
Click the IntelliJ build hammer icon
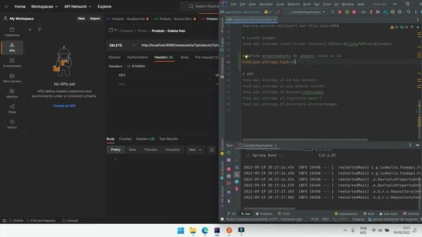[x=278, y=12]
